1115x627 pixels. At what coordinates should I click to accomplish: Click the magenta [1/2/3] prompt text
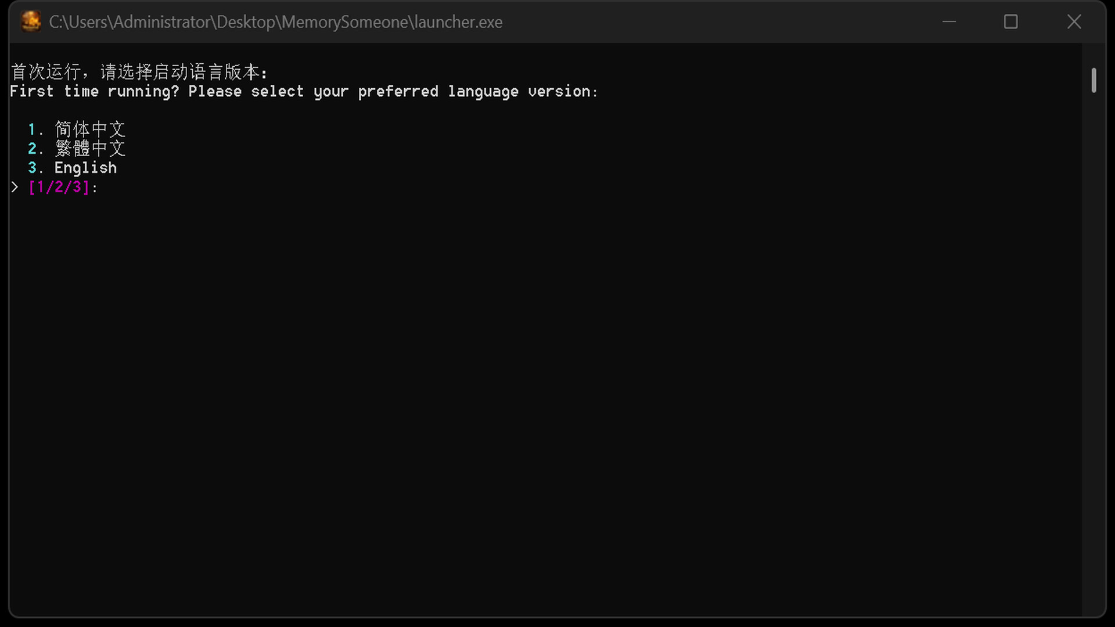tap(59, 187)
